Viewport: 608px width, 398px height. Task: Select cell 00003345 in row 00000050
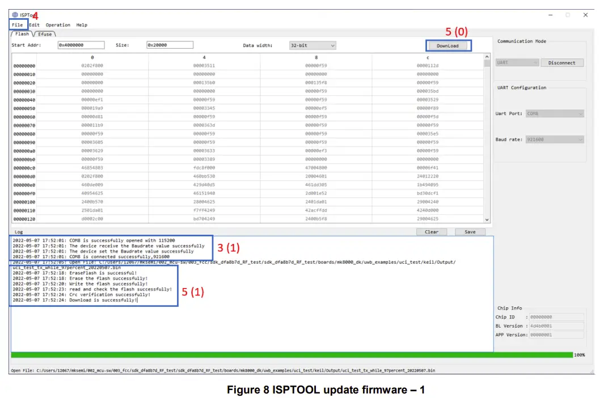click(204, 108)
